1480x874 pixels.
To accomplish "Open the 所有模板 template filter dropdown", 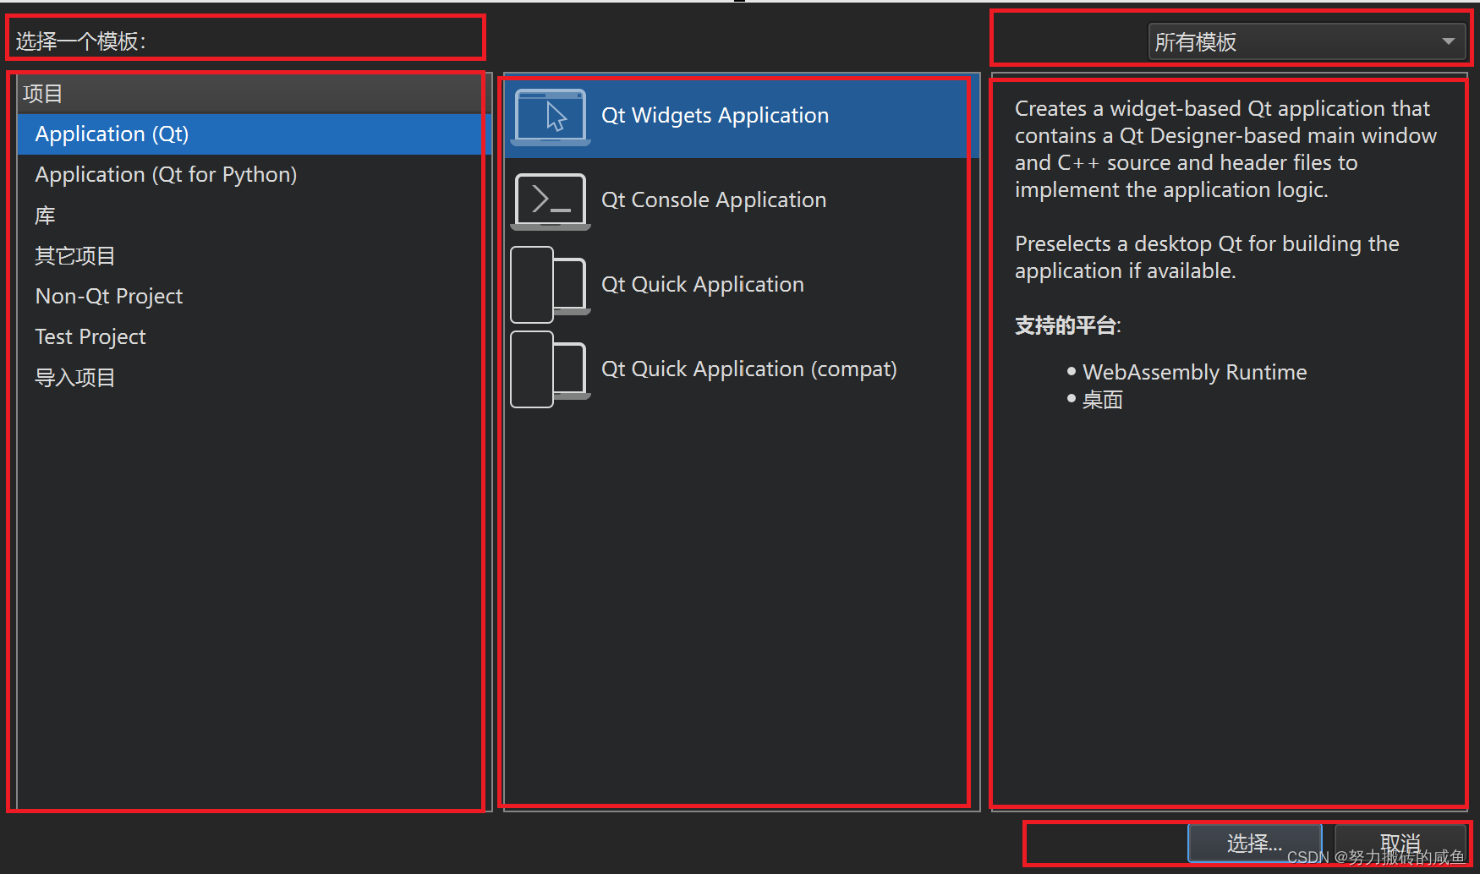I will pyautogui.click(x=1307, y=41).
